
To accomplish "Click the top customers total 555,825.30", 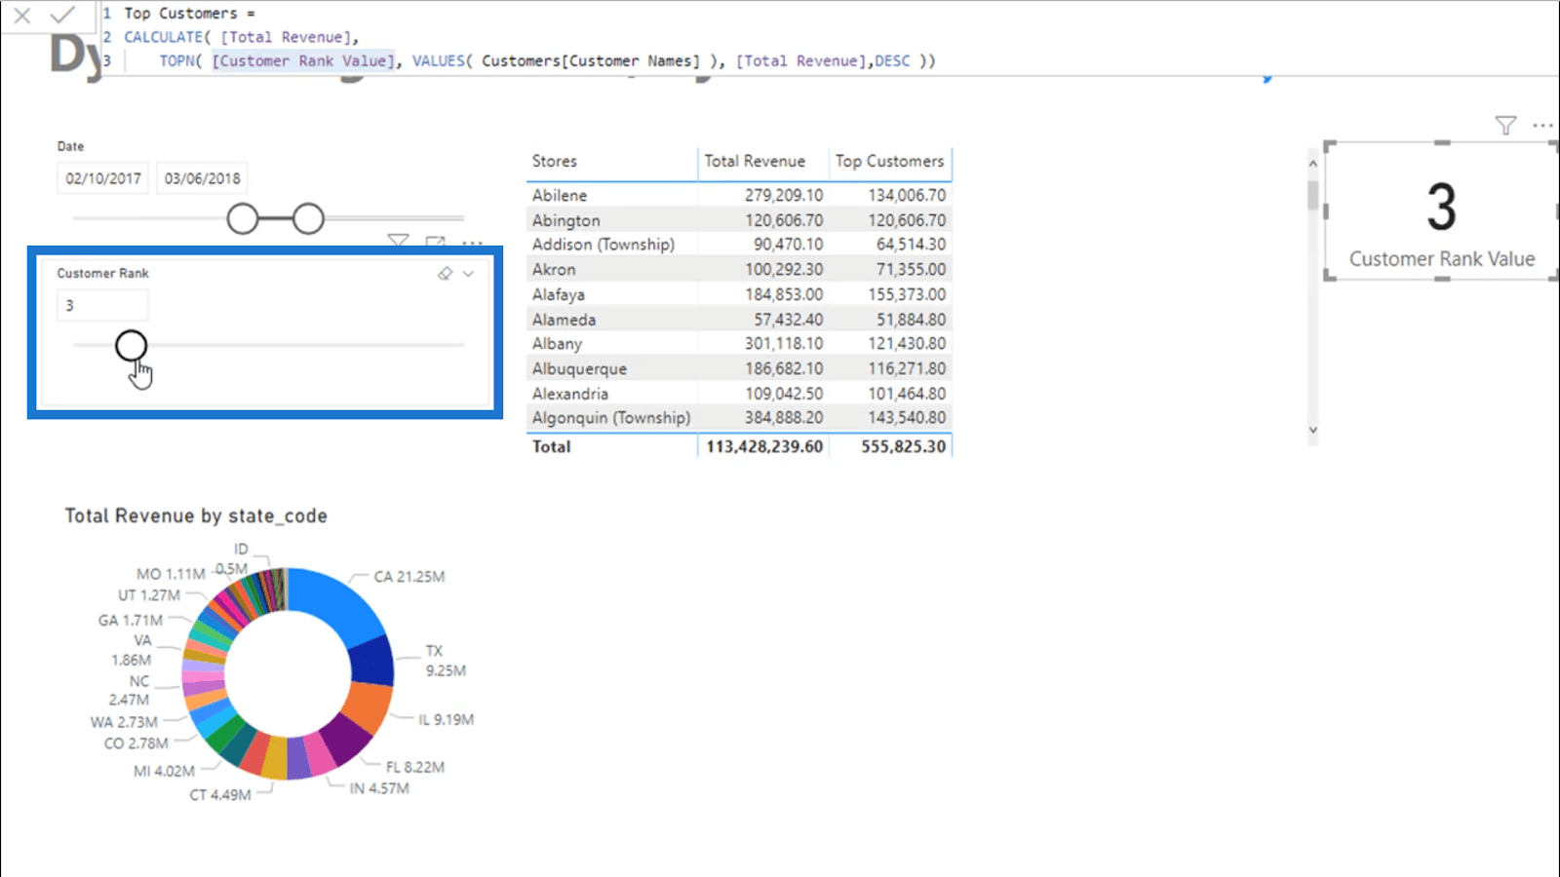I will coord(903,446).
